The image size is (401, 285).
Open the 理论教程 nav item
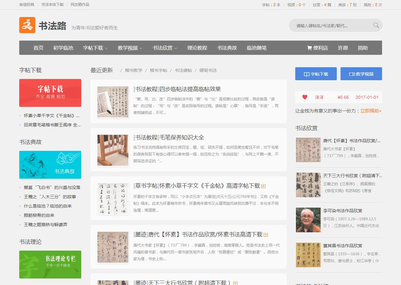point(197,48)
